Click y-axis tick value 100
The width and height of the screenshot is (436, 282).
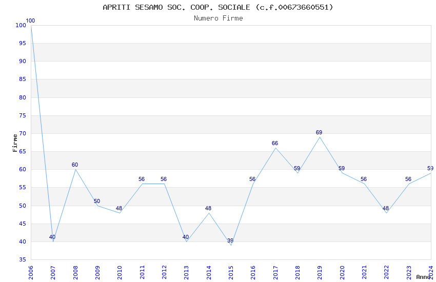coord(21,25)
